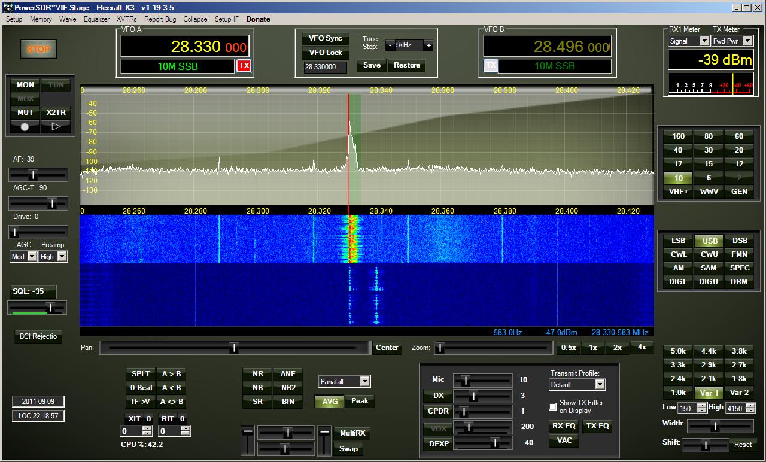Open the Memory menu
The image size is (766, 462).
tap(41, 19)
